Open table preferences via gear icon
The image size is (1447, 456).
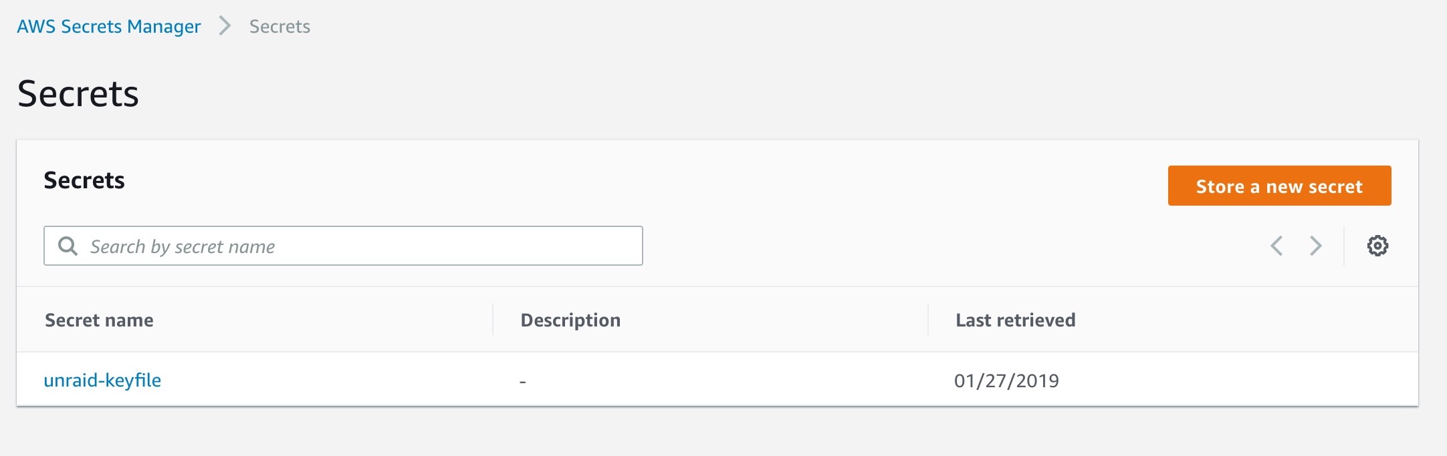[x=1377, y=246]
